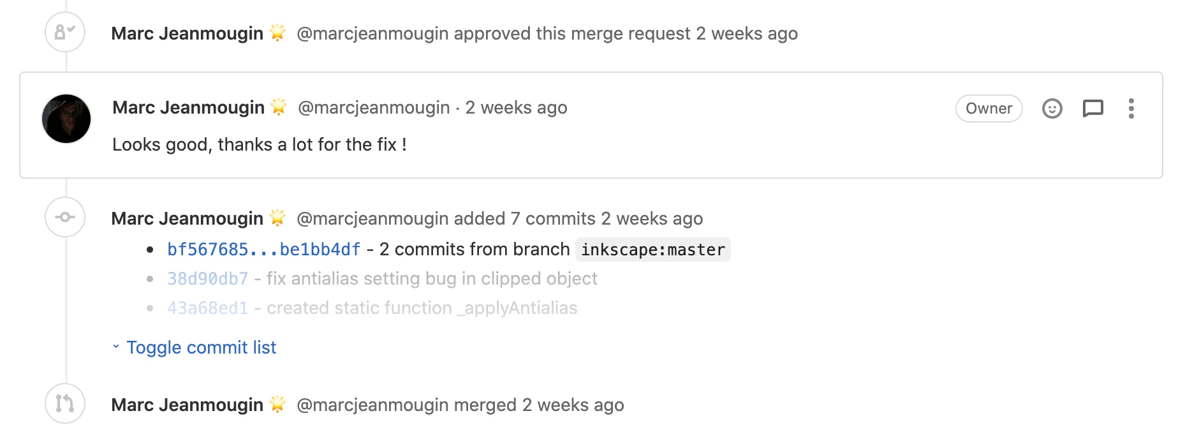Click the merged status timeline icon

[65, 403]
